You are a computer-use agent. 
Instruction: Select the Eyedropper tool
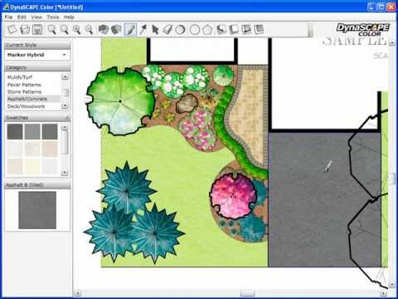(x=143, y=29)
